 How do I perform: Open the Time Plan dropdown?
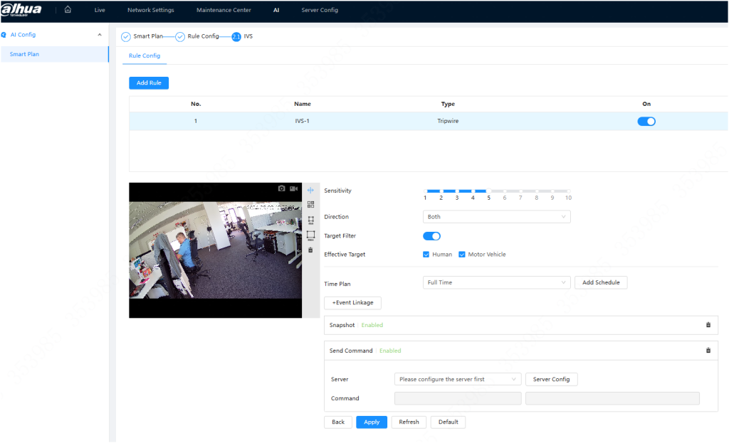point(496,282)
